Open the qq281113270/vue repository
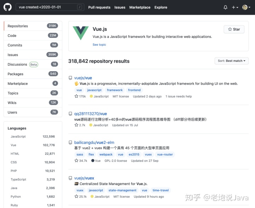The image size is (255, 208). point(90,114)
